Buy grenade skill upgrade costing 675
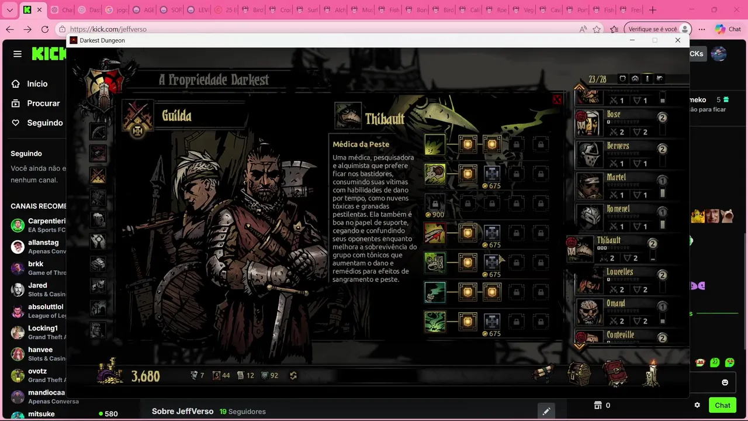The height and width of the screenshot is (421, 748). [x=492, y=174]
